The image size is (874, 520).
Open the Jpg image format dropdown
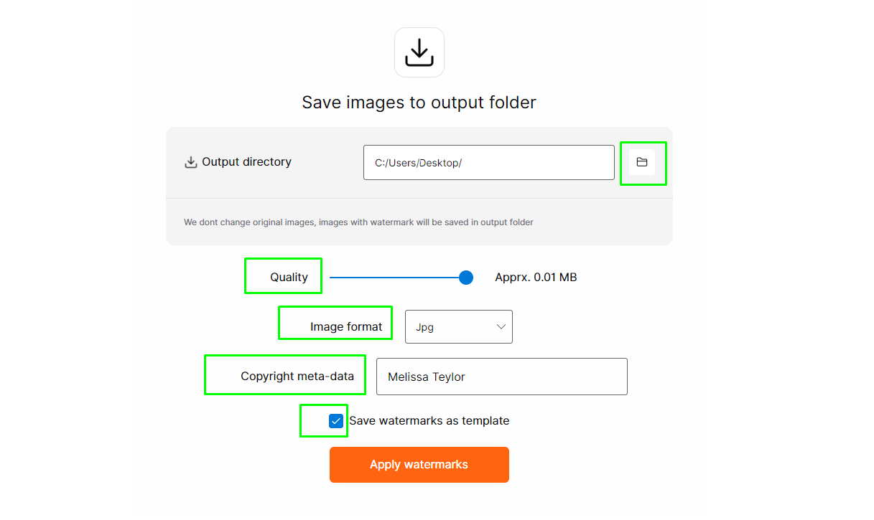459,327
